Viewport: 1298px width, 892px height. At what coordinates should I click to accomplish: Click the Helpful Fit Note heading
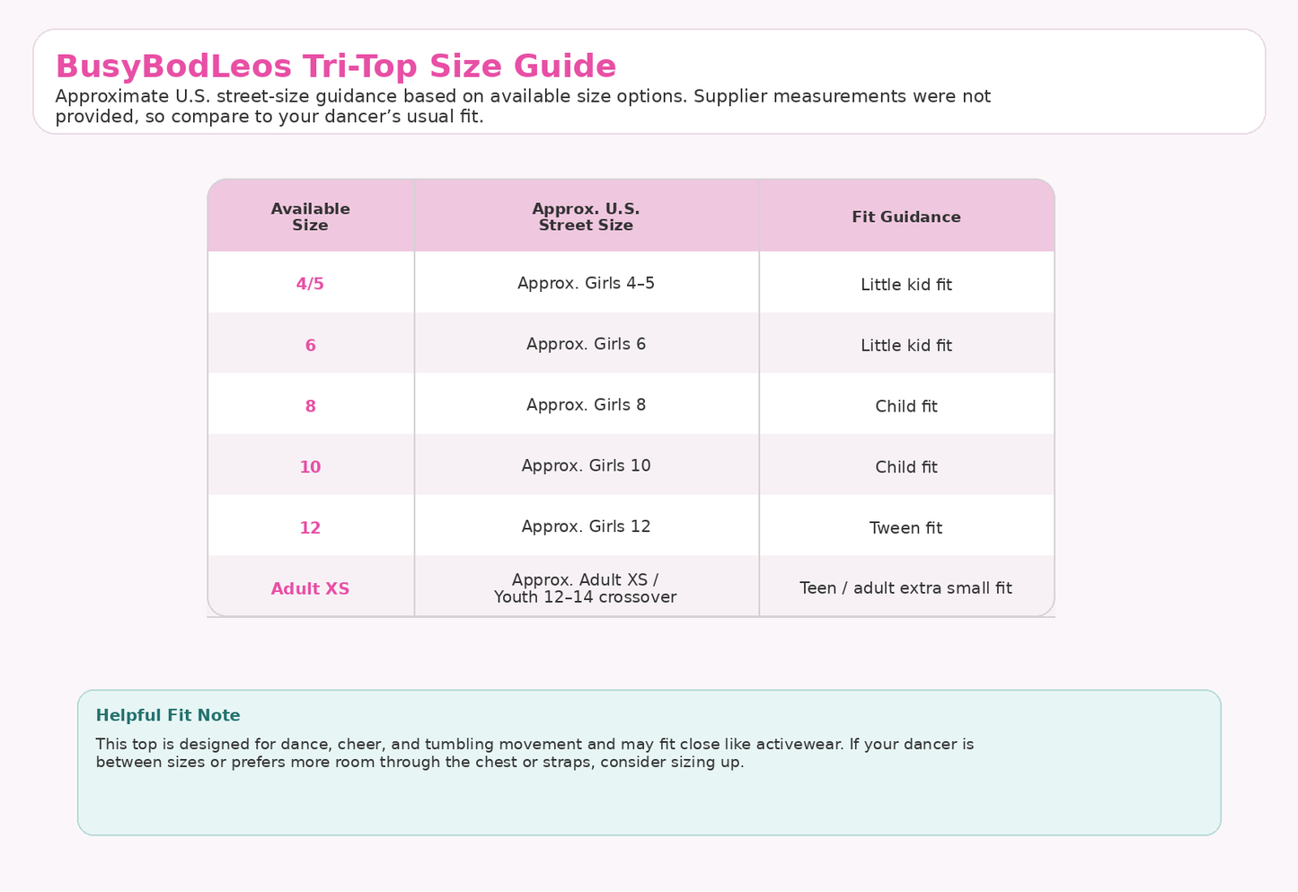coord(168,715)
